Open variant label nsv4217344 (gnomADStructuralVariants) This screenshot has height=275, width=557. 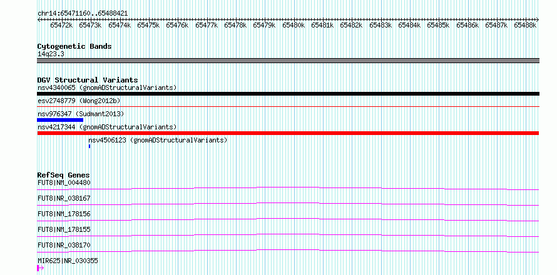107,127
